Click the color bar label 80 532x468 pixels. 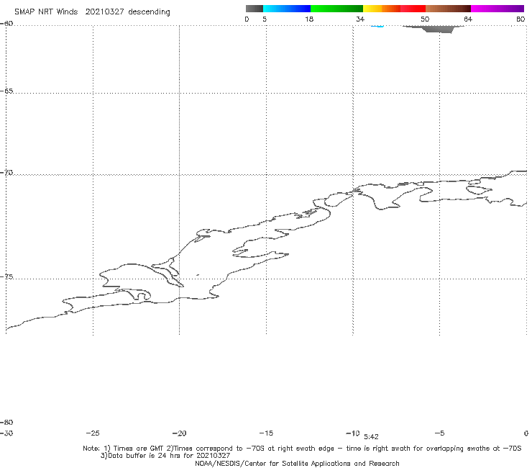click(x=520, y=19)
